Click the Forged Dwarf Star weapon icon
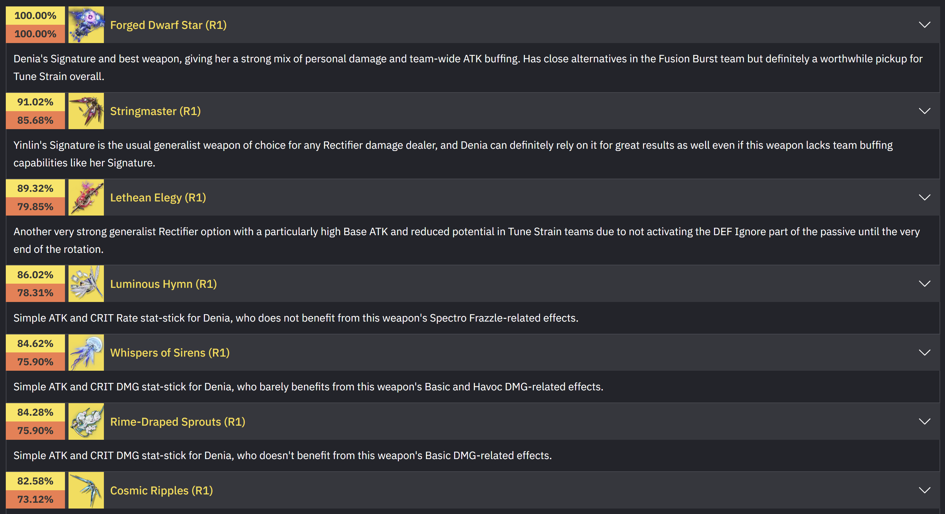Screen dimensions: 945x514 (86, 24)
